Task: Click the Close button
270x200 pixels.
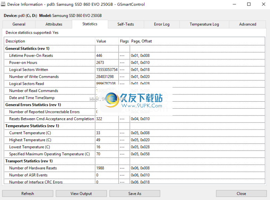Action: click(241, 193)
